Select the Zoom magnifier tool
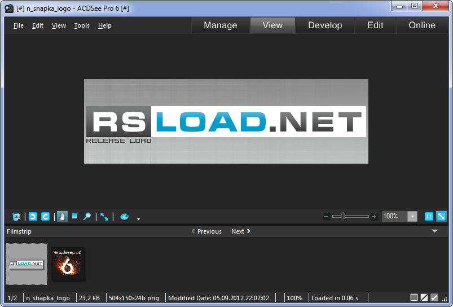The height and width of the screenshot is (307, 453). coord(87,217)
